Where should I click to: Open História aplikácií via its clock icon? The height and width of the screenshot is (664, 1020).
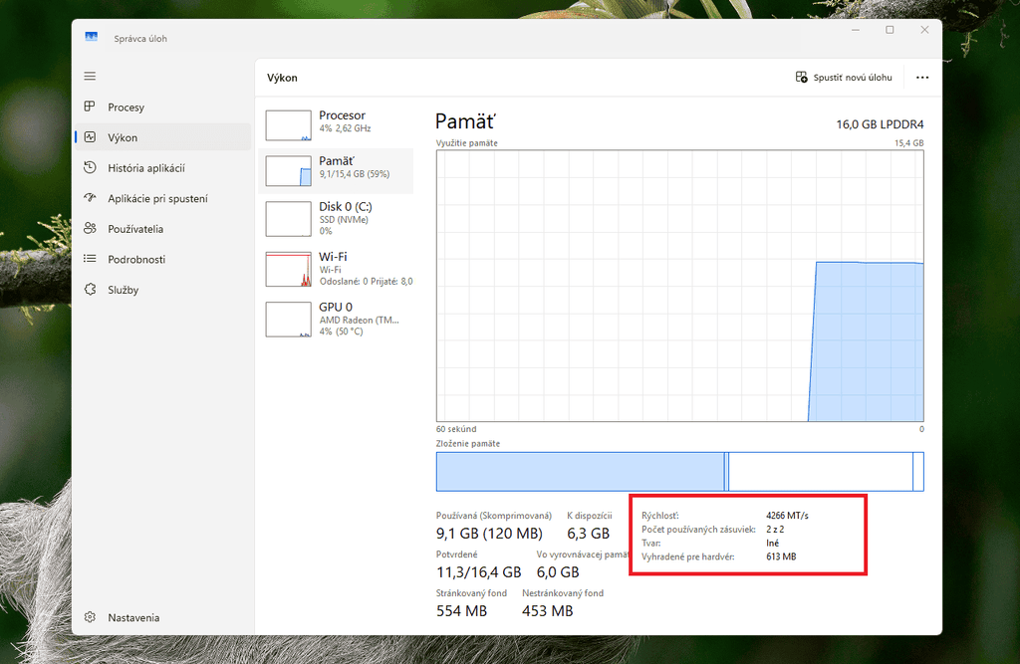point(90,168)
